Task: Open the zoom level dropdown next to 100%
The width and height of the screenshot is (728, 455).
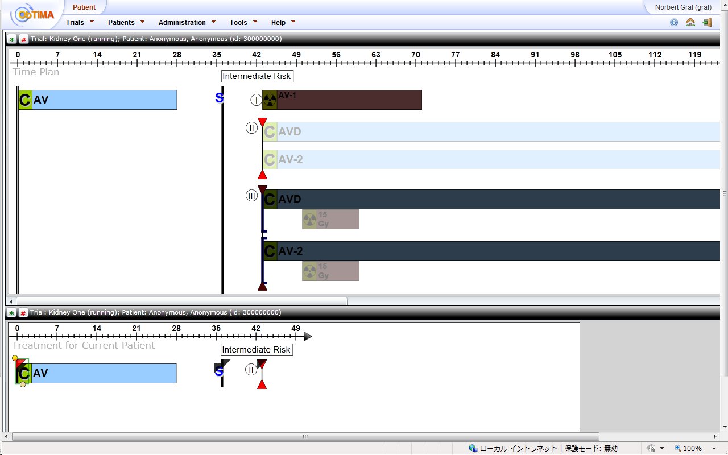Action: (714, 449)
